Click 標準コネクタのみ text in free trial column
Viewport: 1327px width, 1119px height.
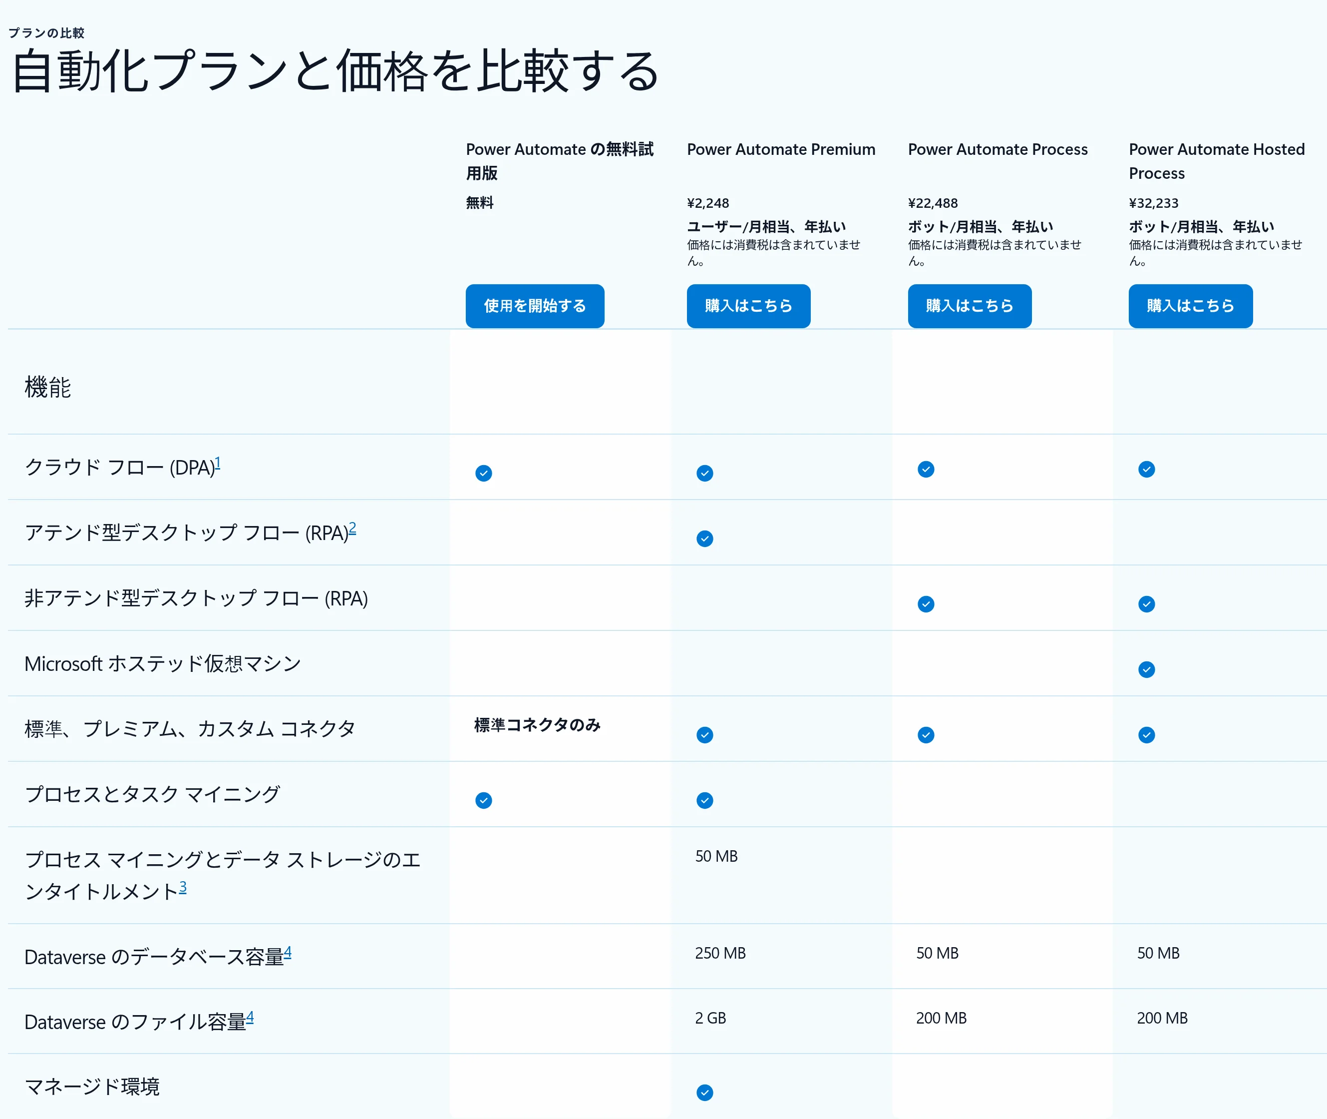(x=537, y=725)
